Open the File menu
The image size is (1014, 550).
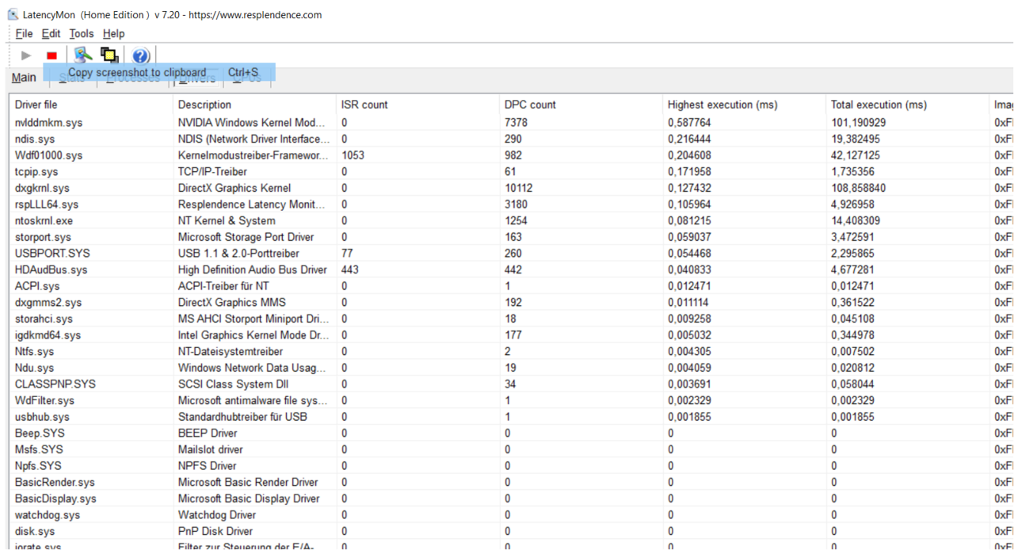[x=24, y=33]
